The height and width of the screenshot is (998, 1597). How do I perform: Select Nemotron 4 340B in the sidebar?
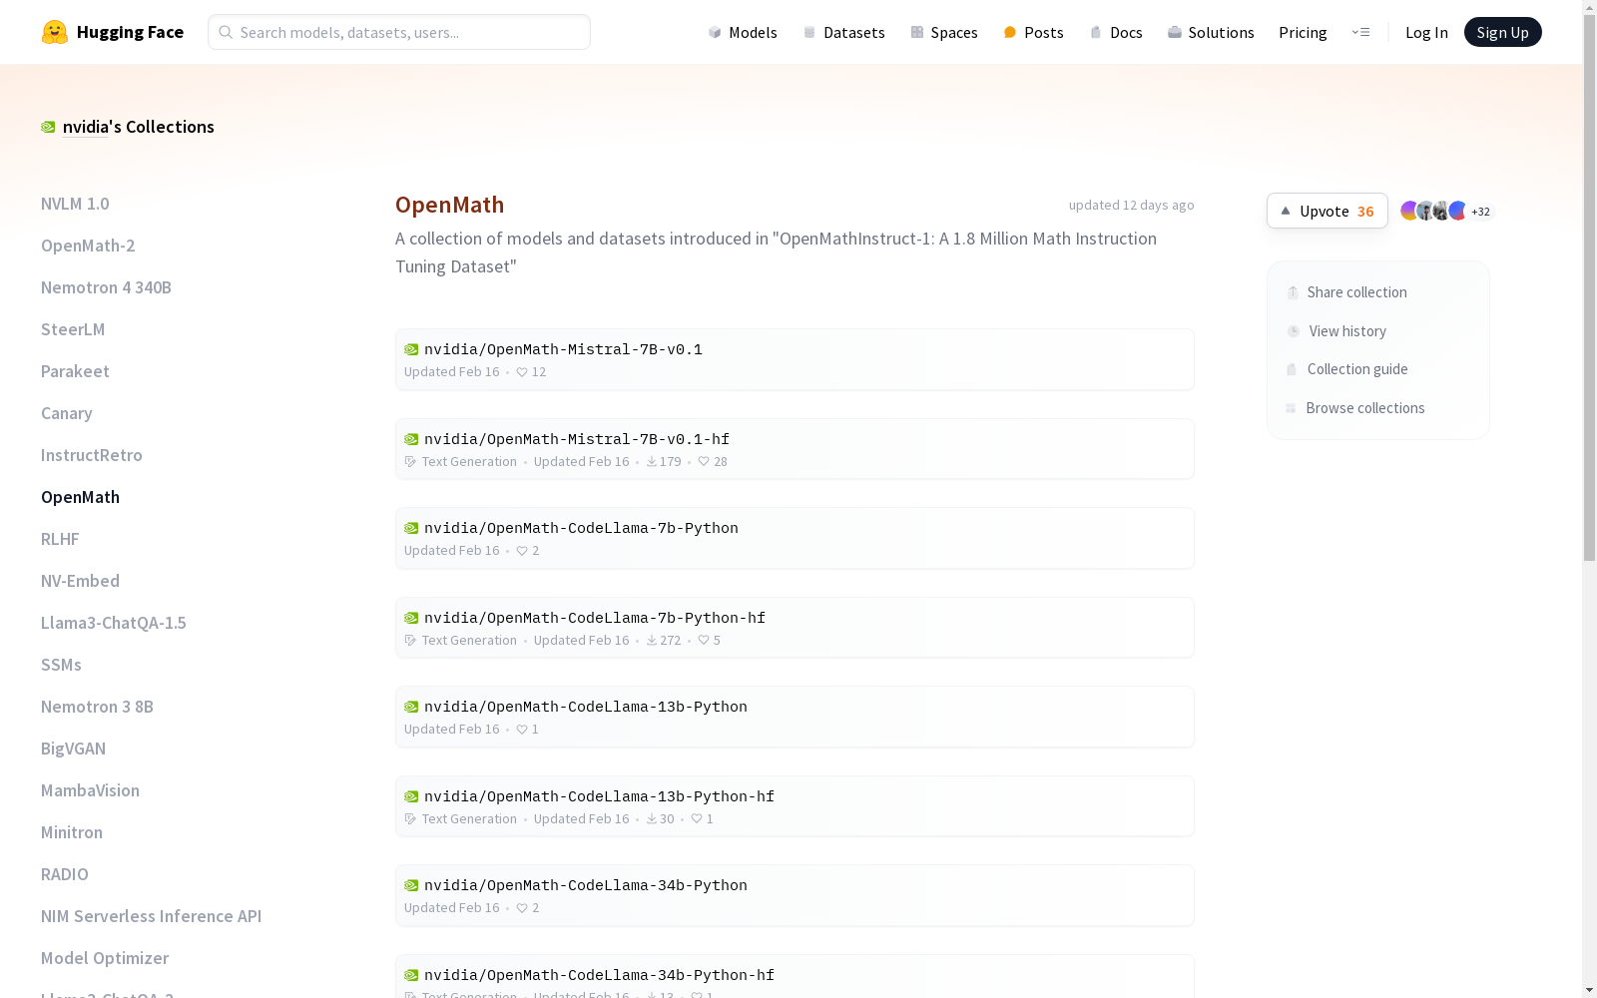pyautogui.click(x=106, y=286)
